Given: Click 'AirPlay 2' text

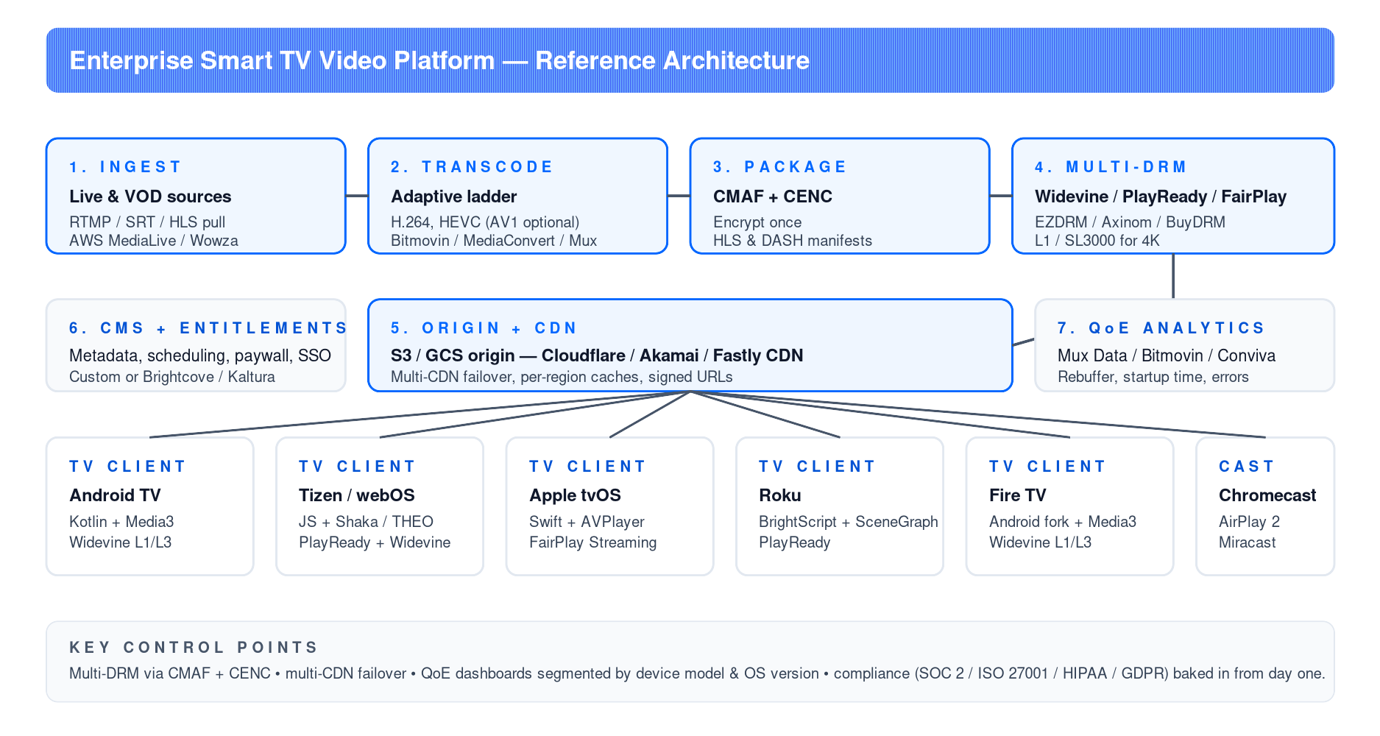Looking at the screenshot, I should [x=1250, y=522].
